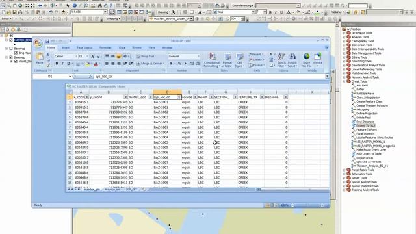The width and height of the screenshot is (416, 234).
Task: Open the Formulas ribbon tab
Action: pyautogui.click(x=105, y=47)
